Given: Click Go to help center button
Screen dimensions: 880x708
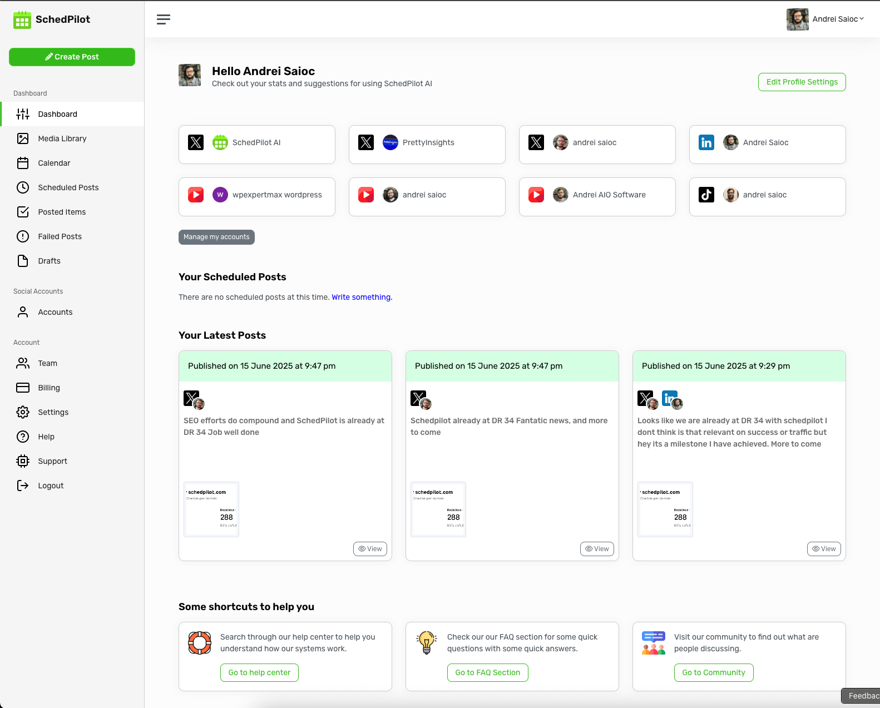Looking at the screenshot, I should (259, 672).
